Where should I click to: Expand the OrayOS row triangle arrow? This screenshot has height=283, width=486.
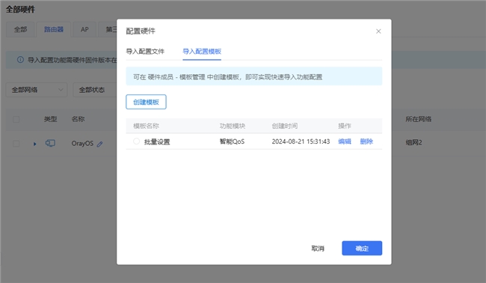coord(34,144)
